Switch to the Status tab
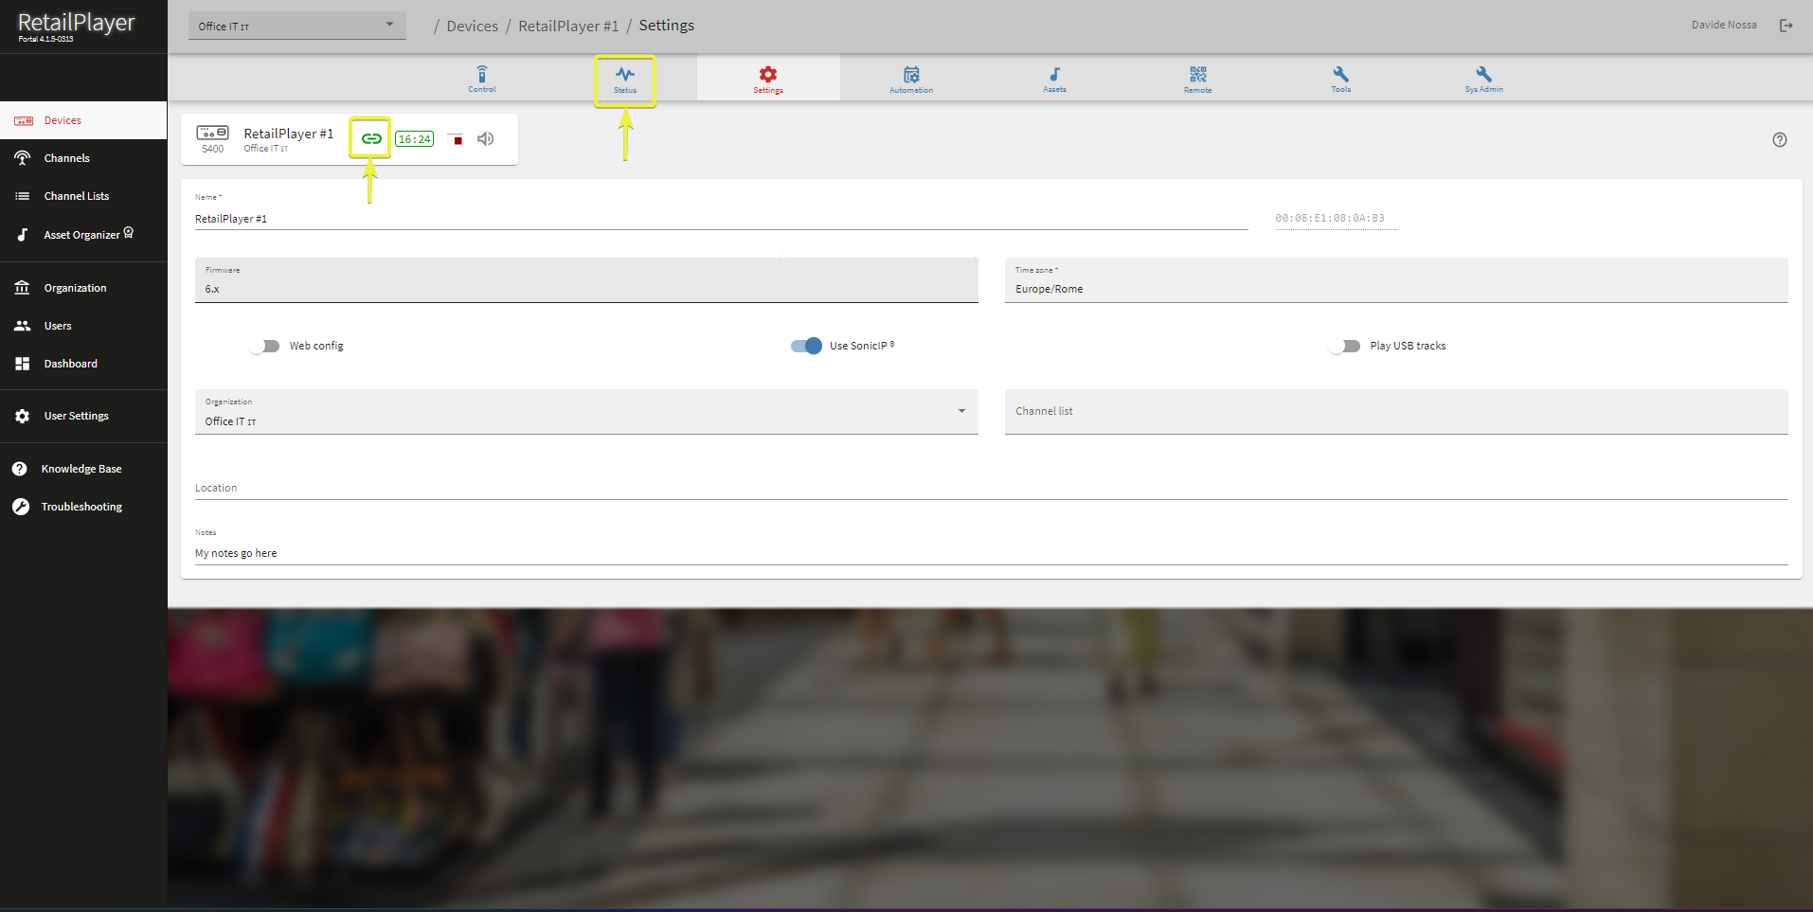The width and height of the screenshot is (1813, 912). tap(625, 79)
